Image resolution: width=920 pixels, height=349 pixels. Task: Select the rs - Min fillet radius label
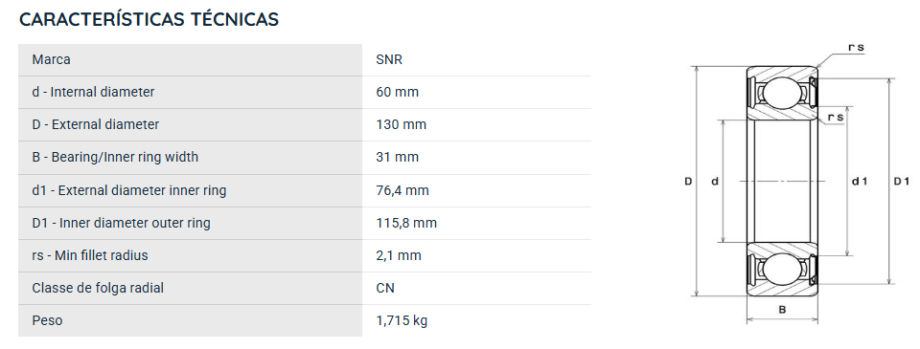click(90, 255)
